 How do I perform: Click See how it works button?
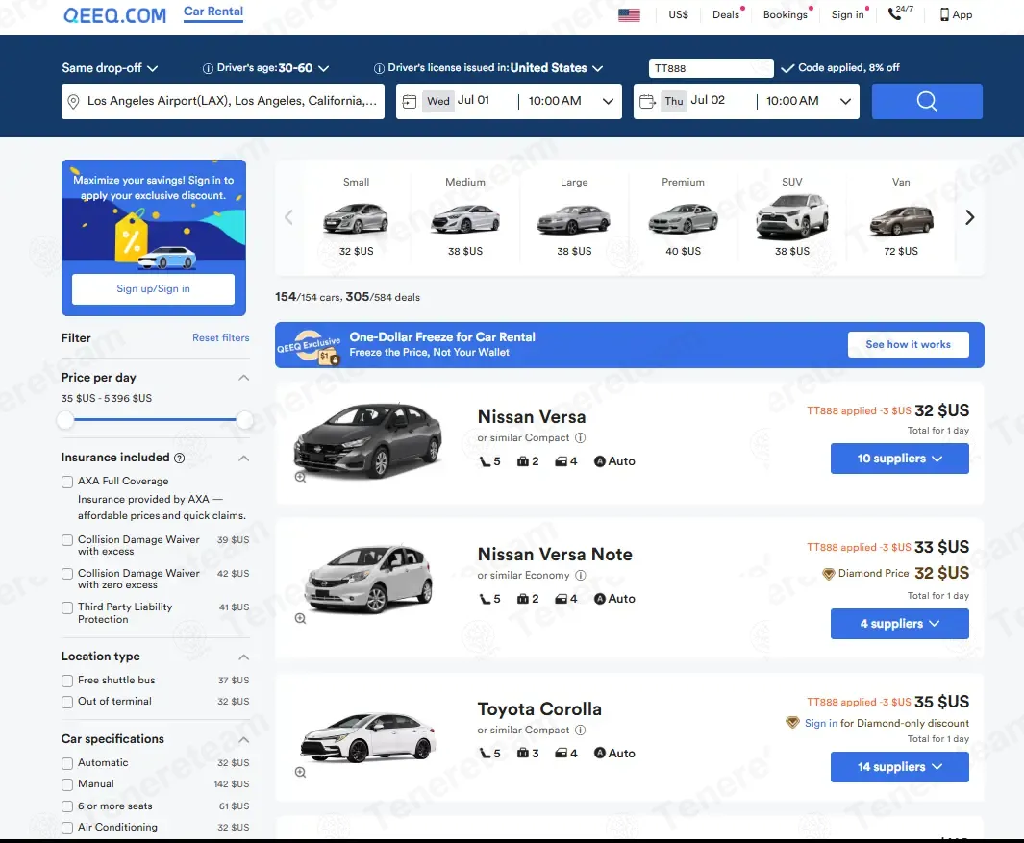[x=908, y=344]
